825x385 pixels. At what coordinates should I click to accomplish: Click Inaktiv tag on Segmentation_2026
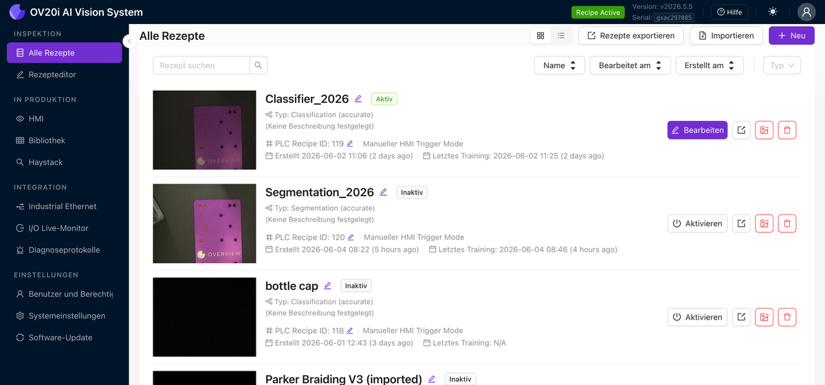click(x=412, y=192)
